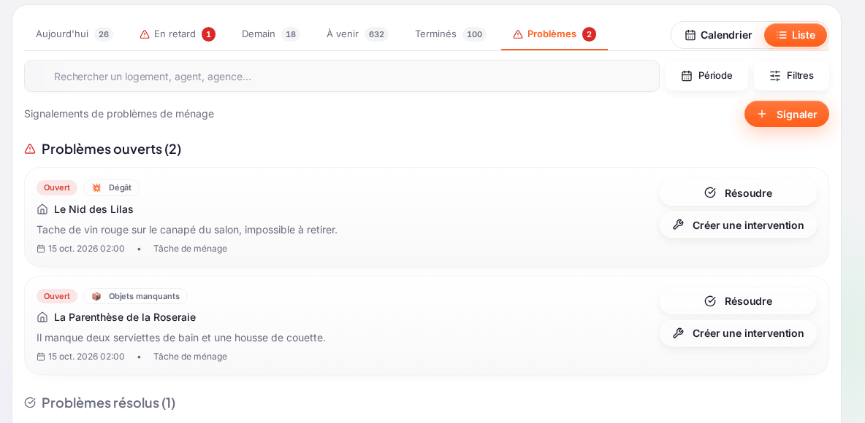This screenshot has height=423, width=865.
Task: Click the search field for logement, agent, agence
Action: point(342,76)
